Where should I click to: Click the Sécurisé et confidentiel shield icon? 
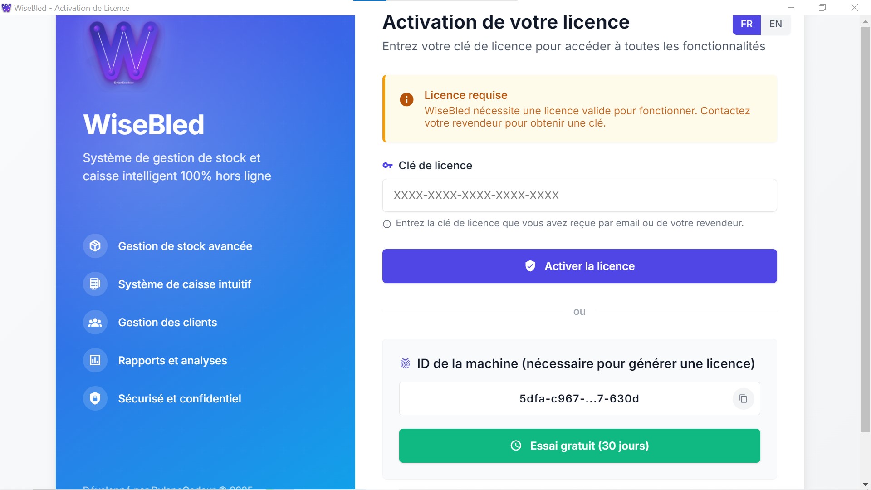94,398
